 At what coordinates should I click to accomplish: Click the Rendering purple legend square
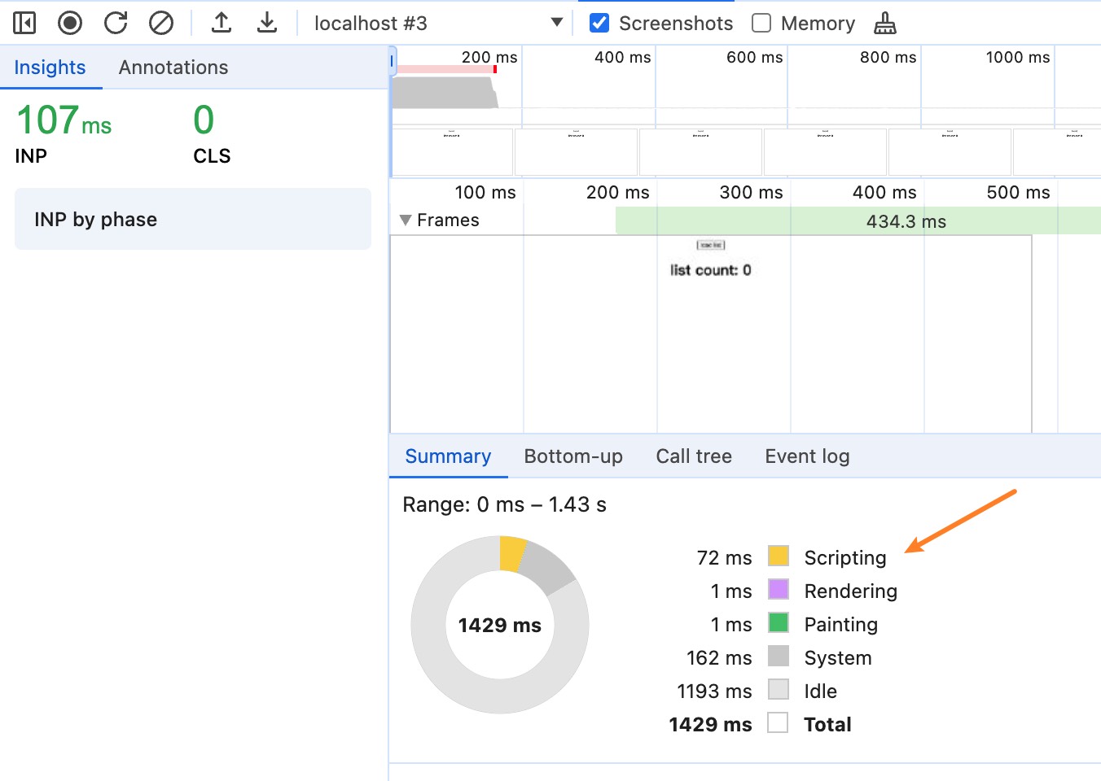[x=778, y=590]
